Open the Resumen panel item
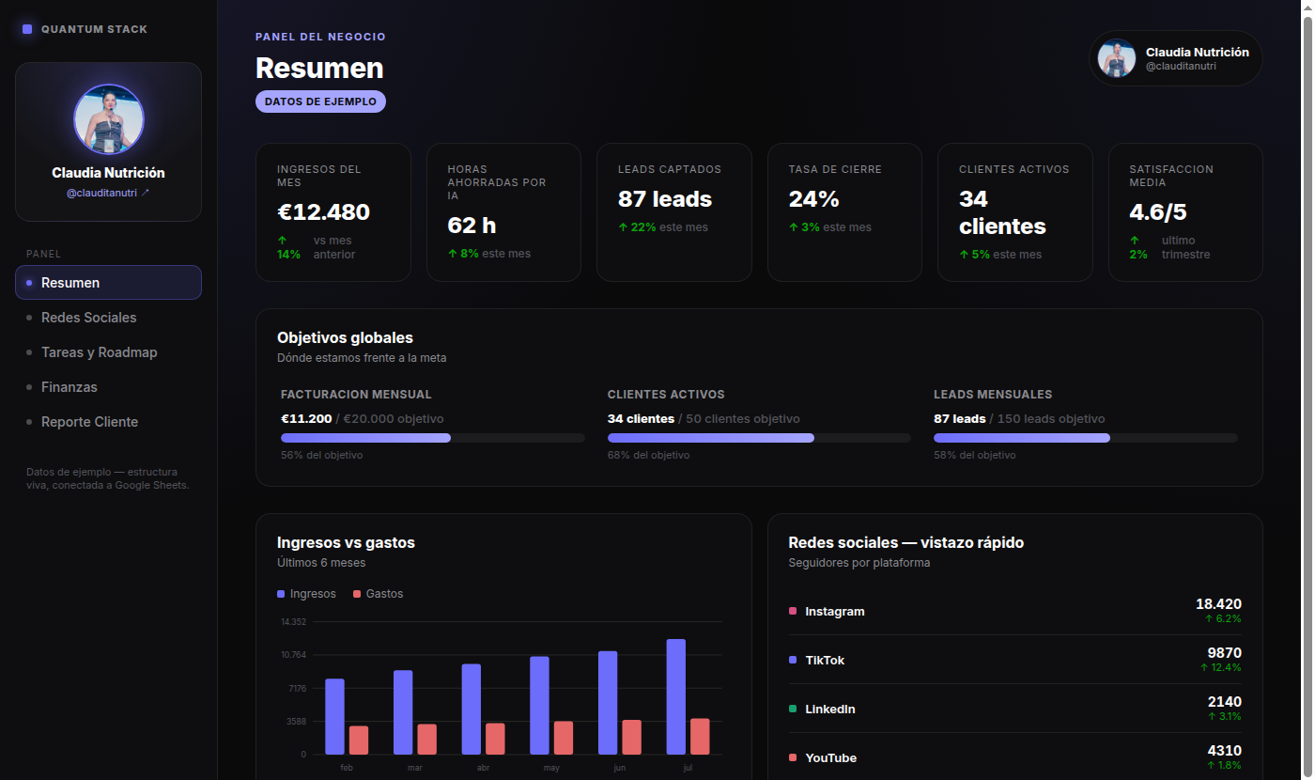This screenshot has height=780, width=1315. pyautogui.click(x=108, y=283)
